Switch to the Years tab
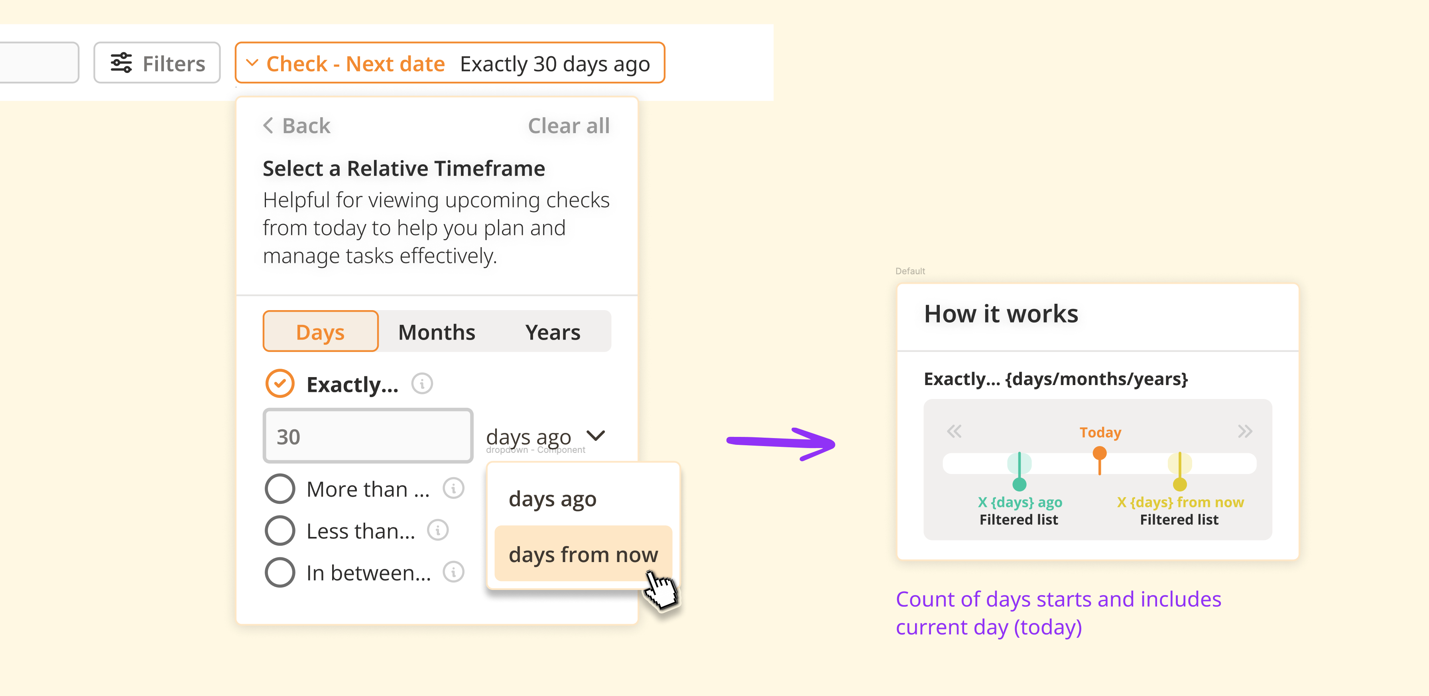The width and height of the screenshot is (1429, 696). click(x=553, y=332)
